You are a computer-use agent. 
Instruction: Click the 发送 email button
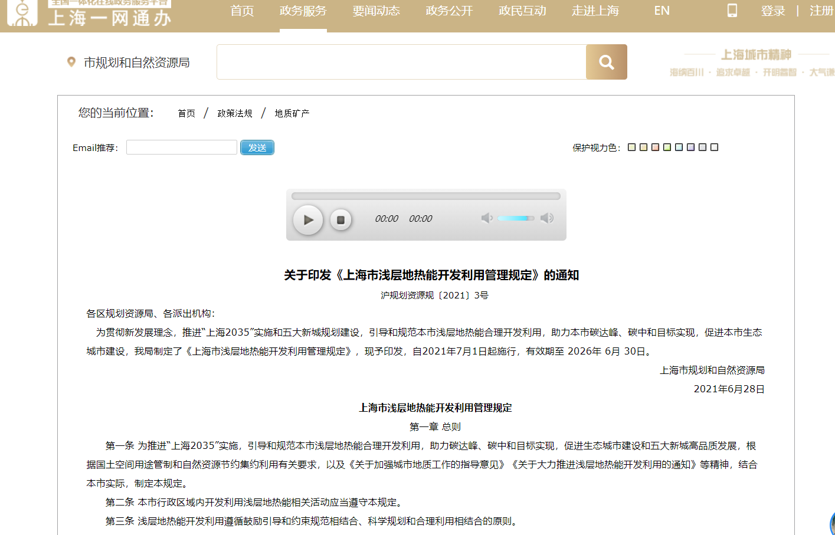(257, 147)
